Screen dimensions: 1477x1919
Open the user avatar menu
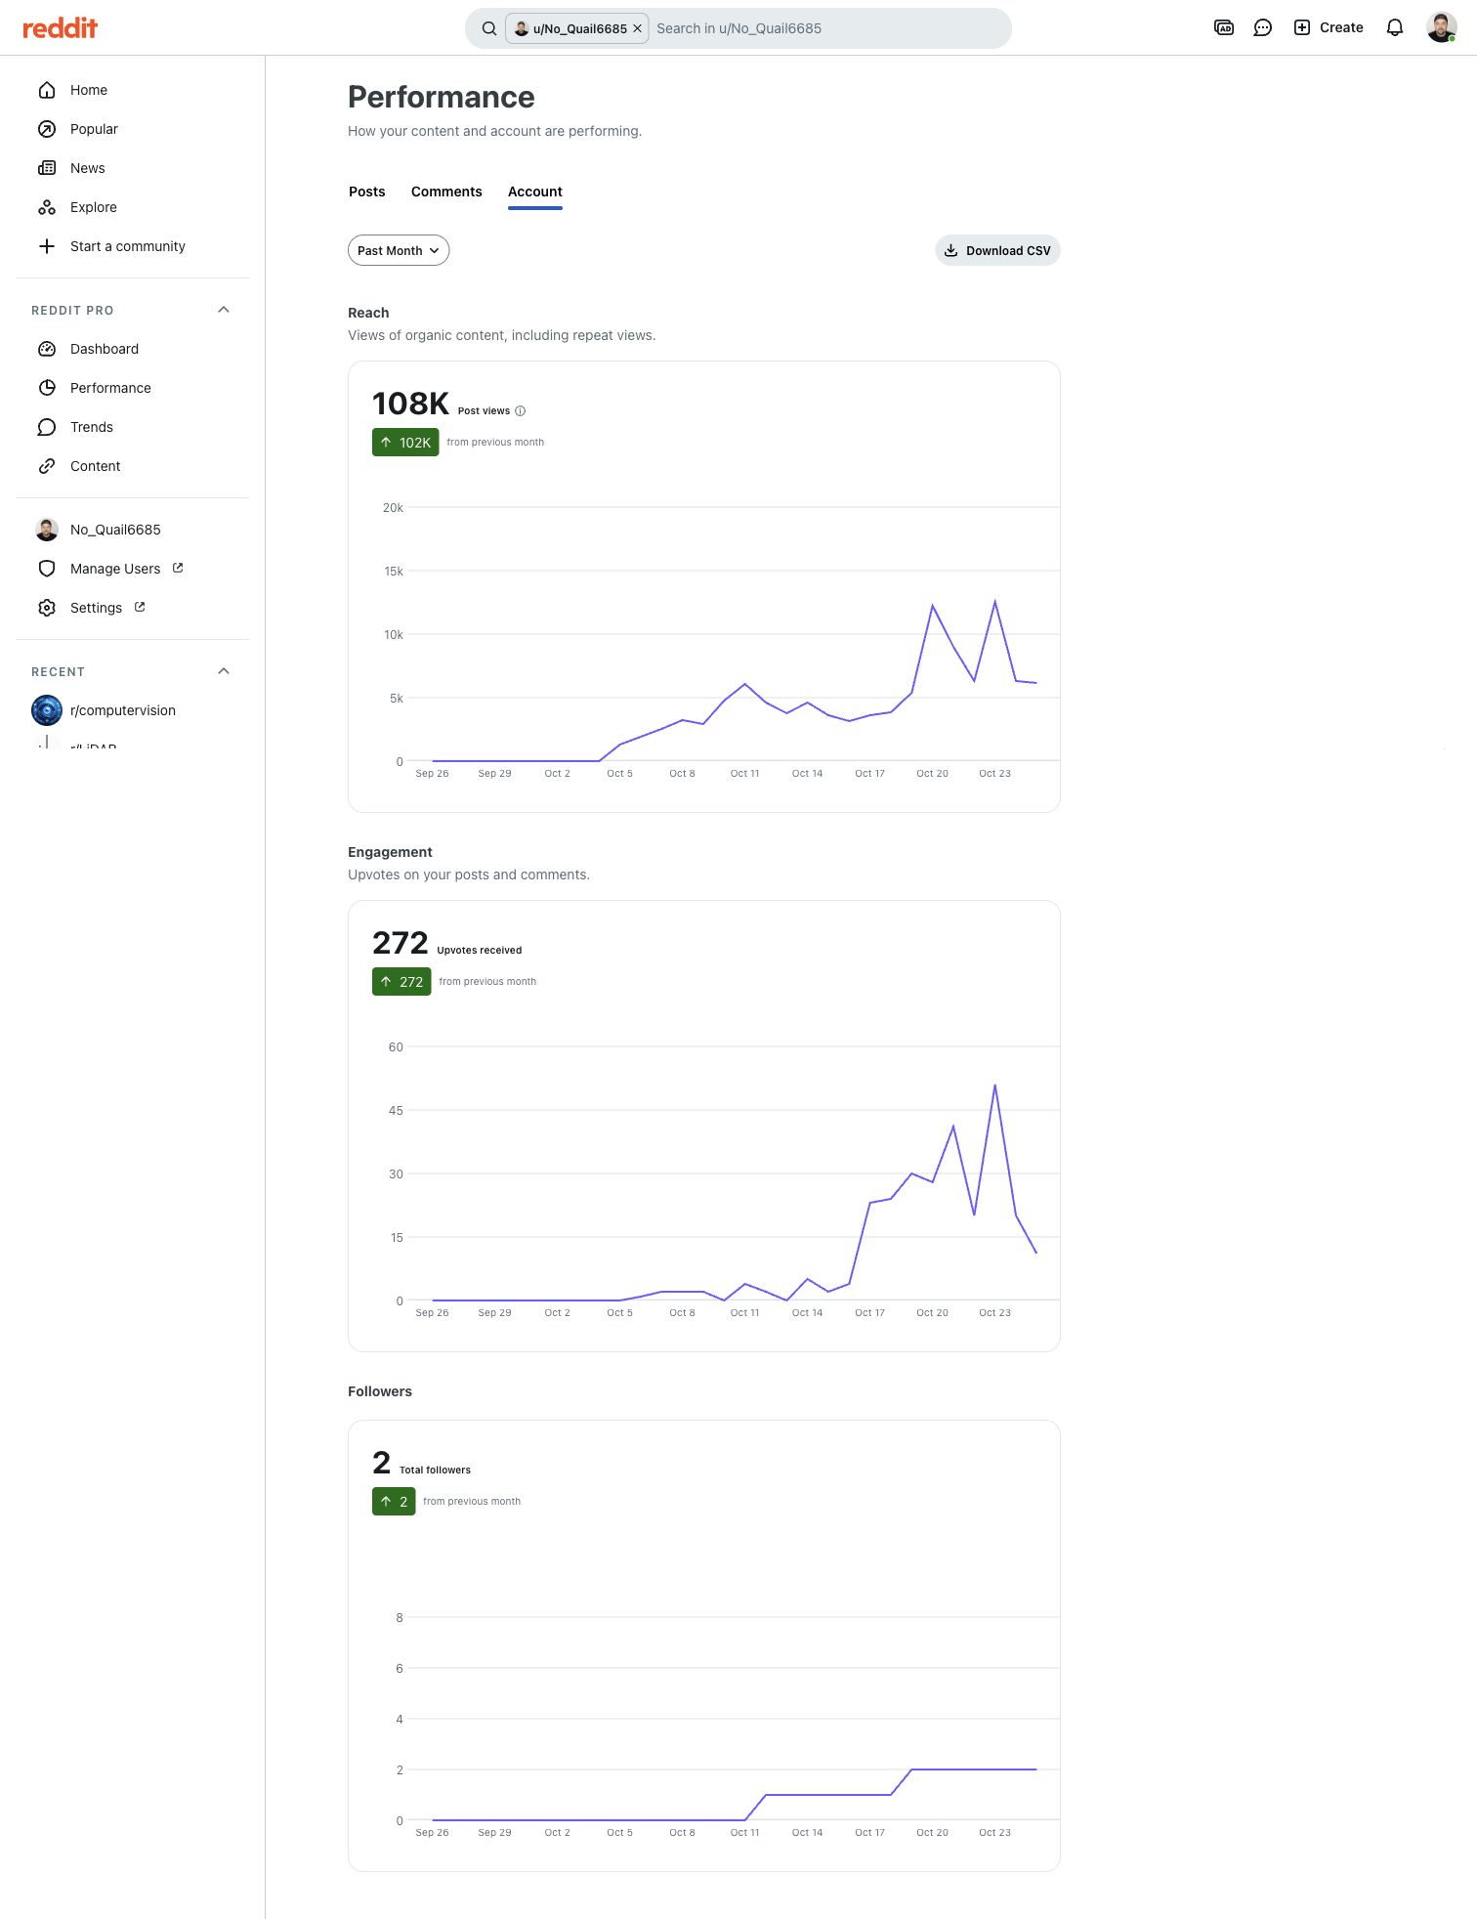click(1442, 27)
